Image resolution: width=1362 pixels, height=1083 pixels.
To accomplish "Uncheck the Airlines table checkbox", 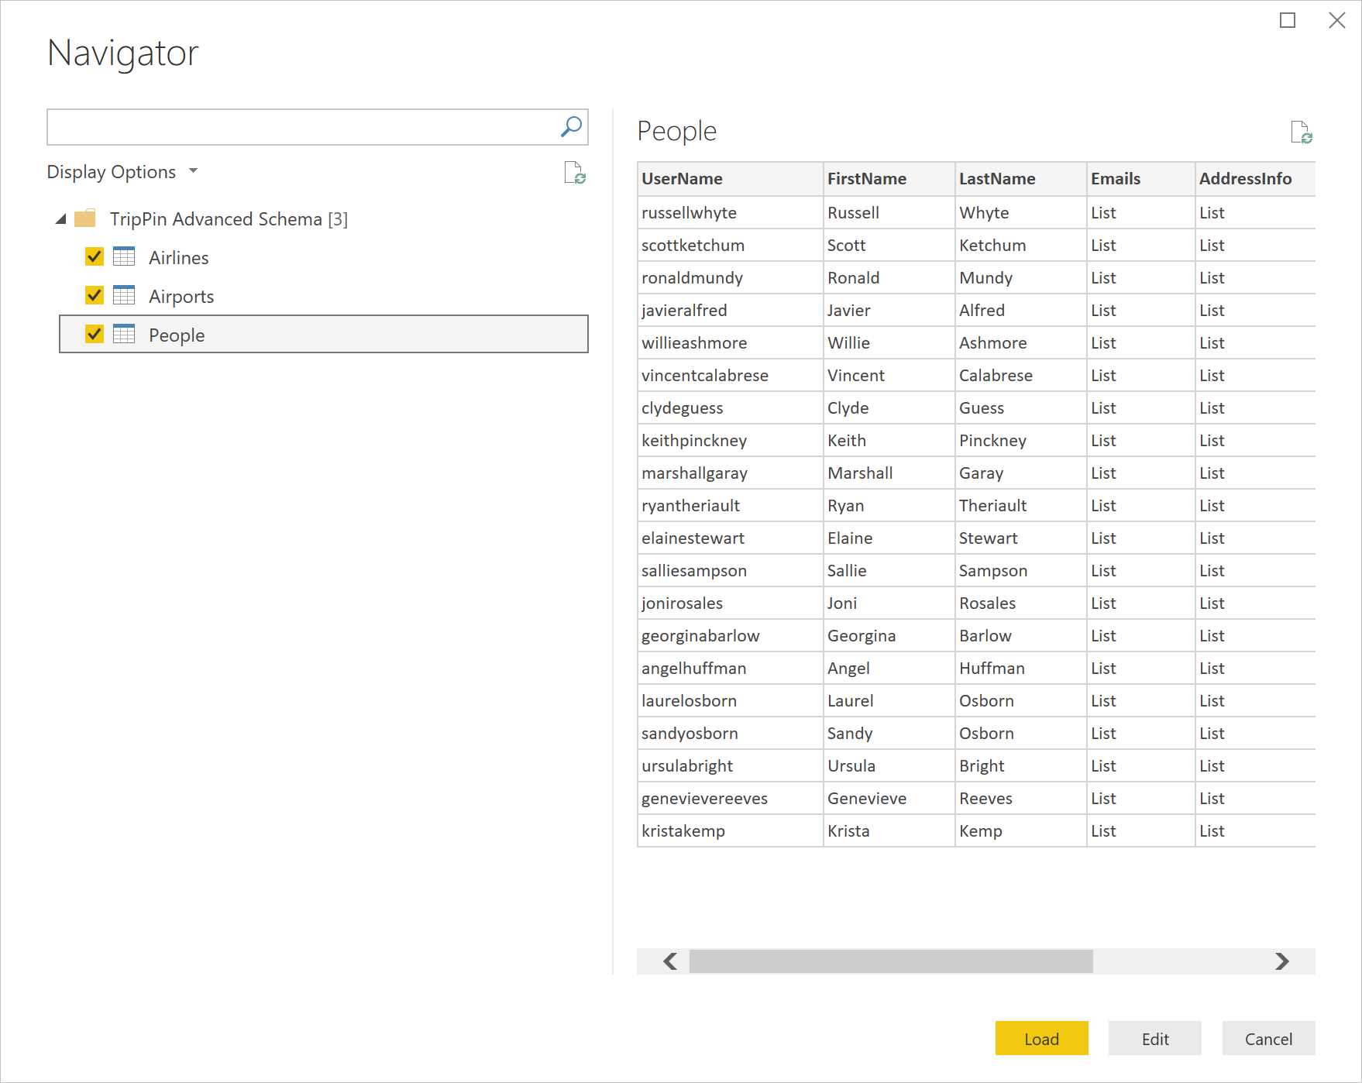I will pos(94,256).
